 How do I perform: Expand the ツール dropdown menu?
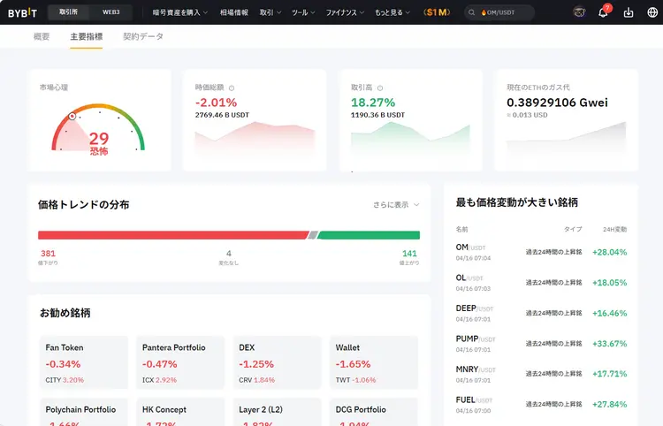(x=303, y=12)
